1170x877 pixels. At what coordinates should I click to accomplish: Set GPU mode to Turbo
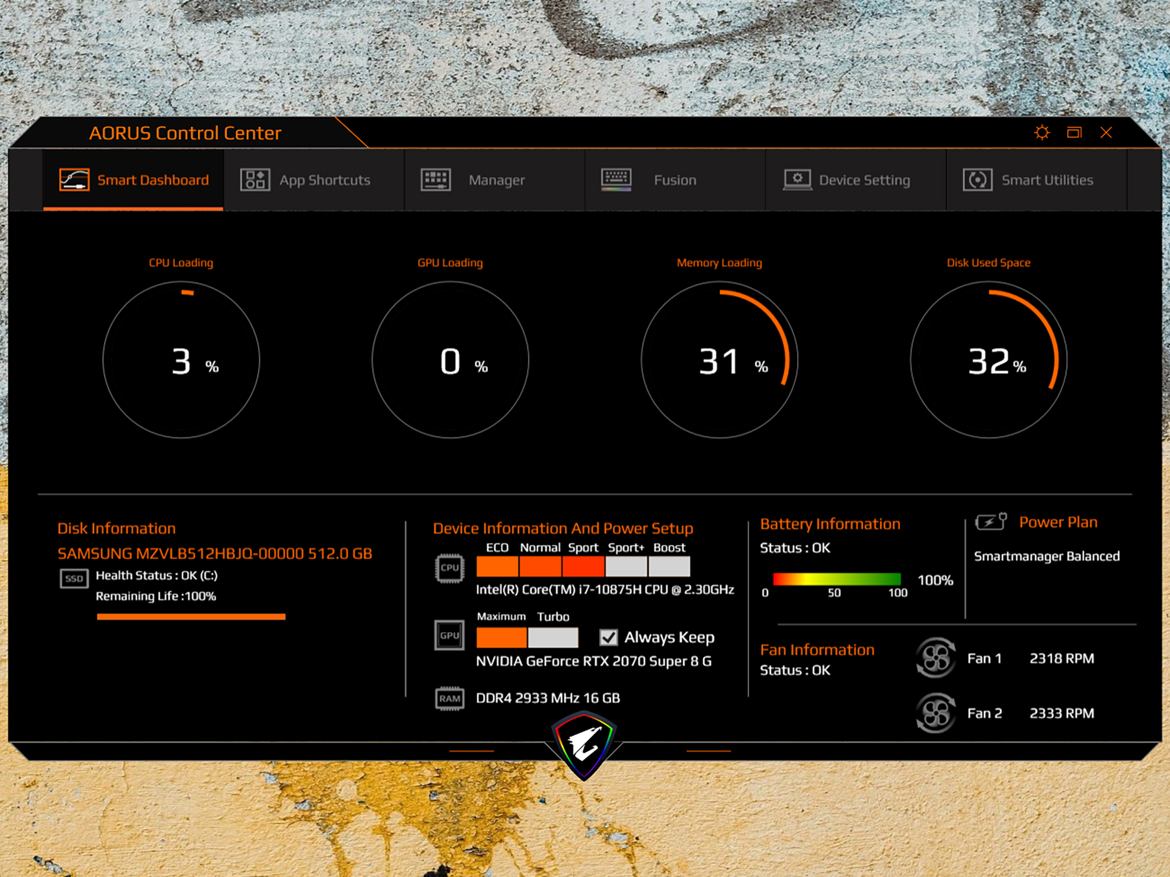click(x=553, y=637)
